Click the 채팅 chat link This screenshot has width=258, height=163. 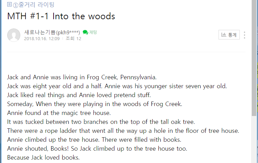[x=93, y=32]
